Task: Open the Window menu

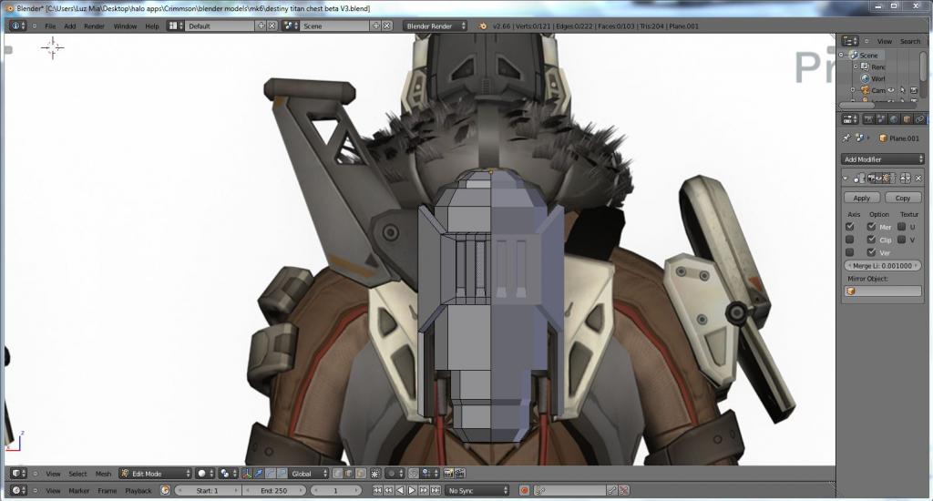Action: click(125, 26)
